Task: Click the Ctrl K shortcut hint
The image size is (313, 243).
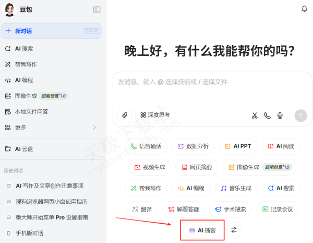Action: pos(91,31)
